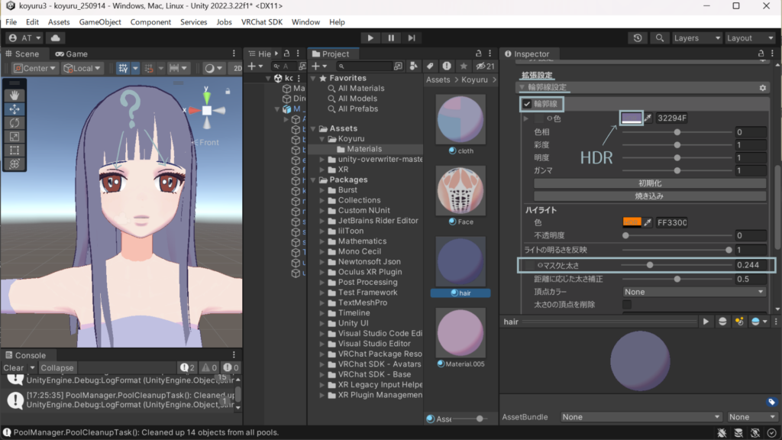Image resolution: width=782 pixels, height=440 pixels.
Task: Switch to the Game tab
Action: point(70,54)
